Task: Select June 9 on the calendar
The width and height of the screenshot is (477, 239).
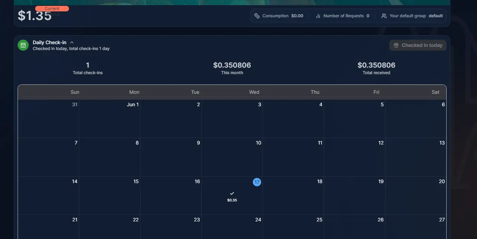Action: coord(171,157)
